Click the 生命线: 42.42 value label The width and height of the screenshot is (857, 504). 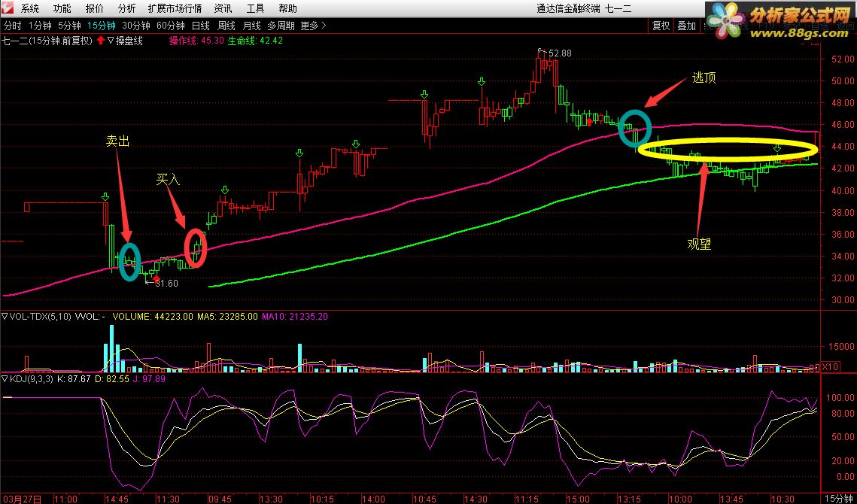pyautogui.click(x=255, y=41)
